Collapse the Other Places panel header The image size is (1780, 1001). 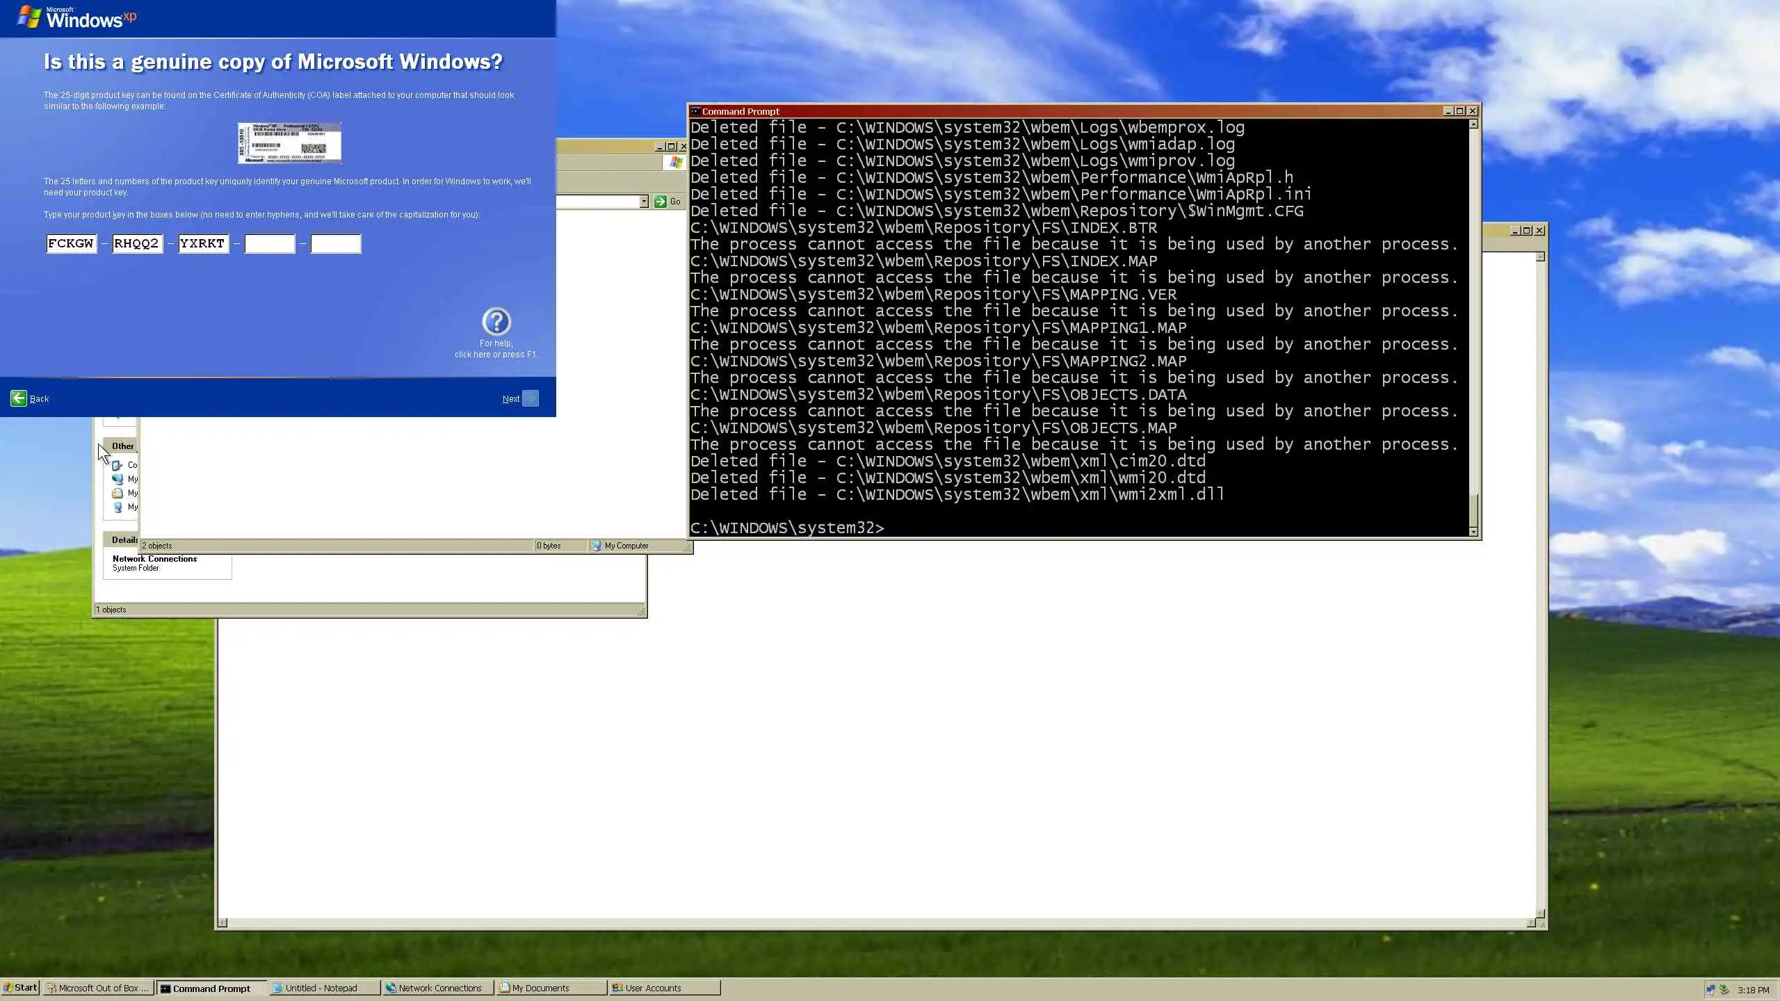click(122, 446)
